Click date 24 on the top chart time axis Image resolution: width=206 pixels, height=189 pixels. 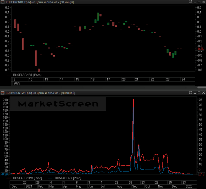click(x=183, y=79)
